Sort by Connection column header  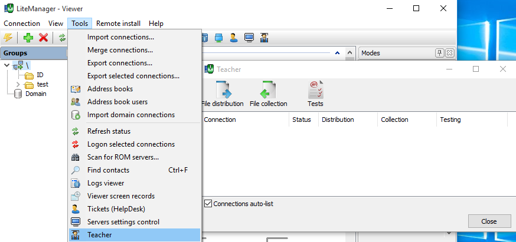[245, 120]
